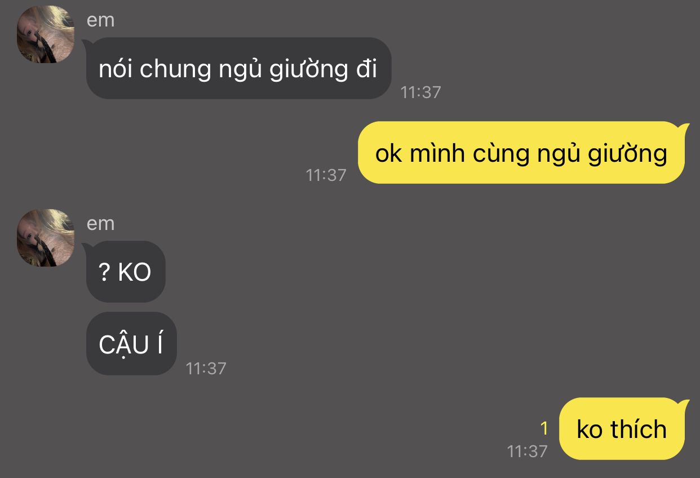
Task: Click the 11:37 timestamp next to 'CẬU Í'
Action: click(206, 369)
